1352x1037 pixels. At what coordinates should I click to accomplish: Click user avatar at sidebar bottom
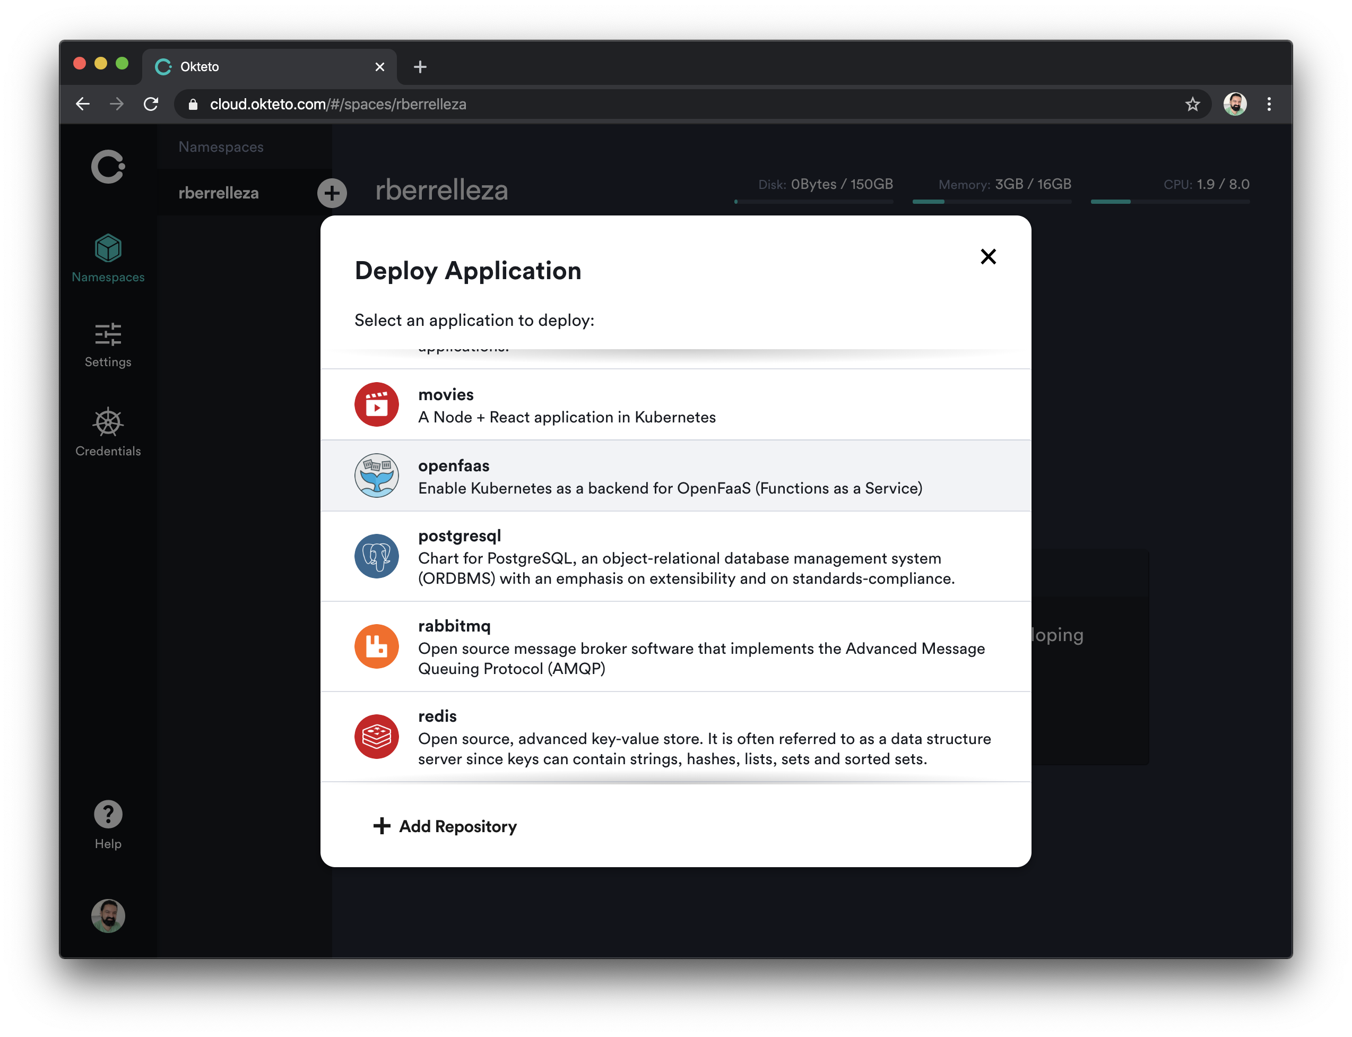click(108, 915)
